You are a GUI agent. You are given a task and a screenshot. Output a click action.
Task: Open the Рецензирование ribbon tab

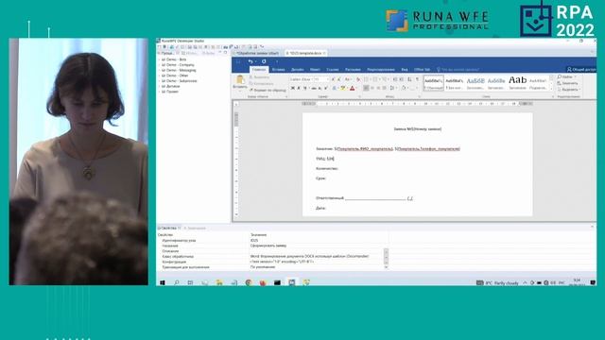coord(381,70)
